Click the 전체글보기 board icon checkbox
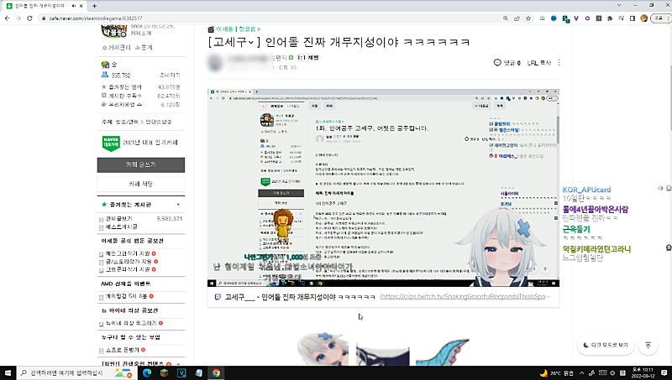The width and height of the screenshot is (672, 380). click(101, 220)
